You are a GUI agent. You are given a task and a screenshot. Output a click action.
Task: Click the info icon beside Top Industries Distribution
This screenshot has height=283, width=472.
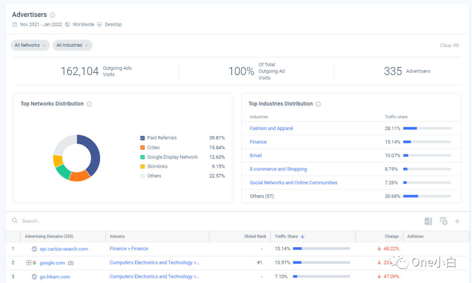click(x=318, y=104)
